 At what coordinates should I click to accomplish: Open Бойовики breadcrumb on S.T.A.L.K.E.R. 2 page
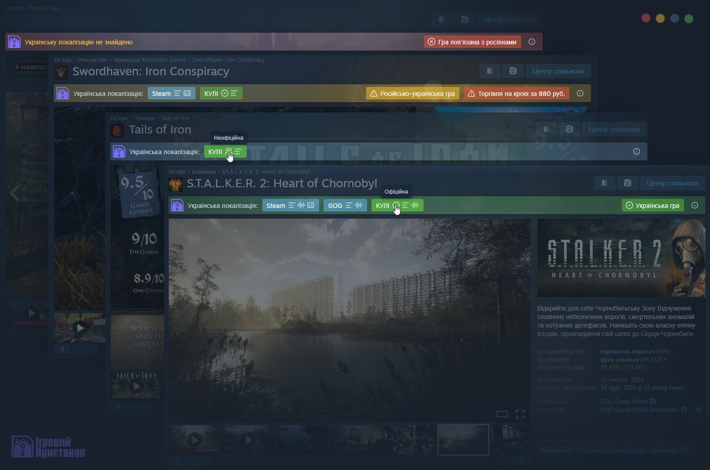pyautogui.click(x=204, y=172)
